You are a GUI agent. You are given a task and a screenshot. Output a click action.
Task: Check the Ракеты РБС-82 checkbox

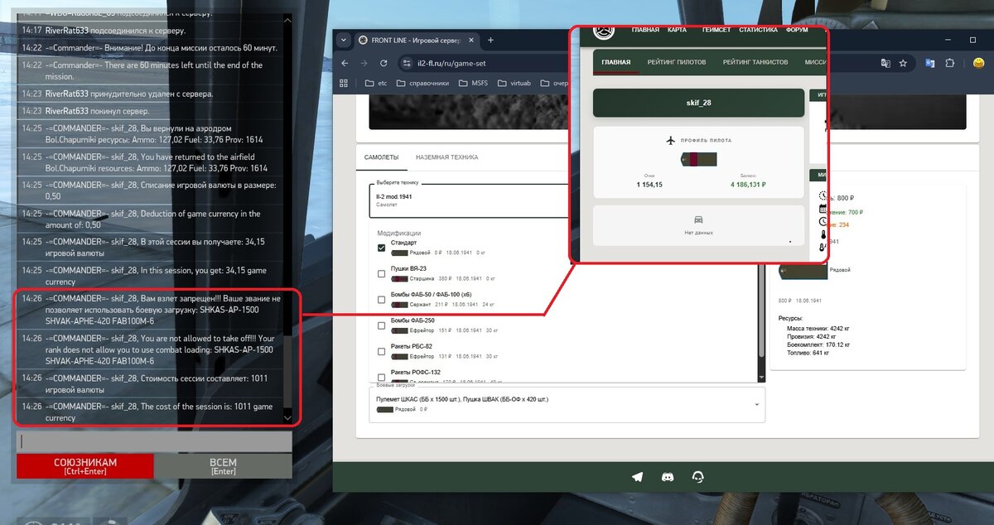(381, 351)
